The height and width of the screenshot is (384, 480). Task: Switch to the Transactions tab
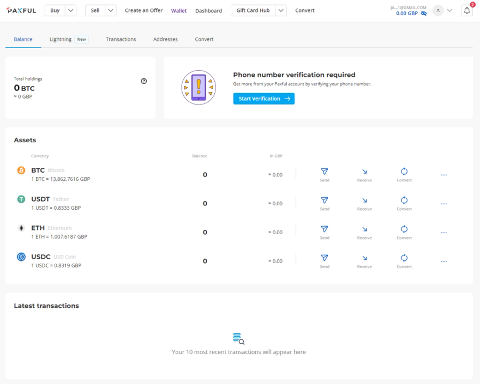click(121, 39)
